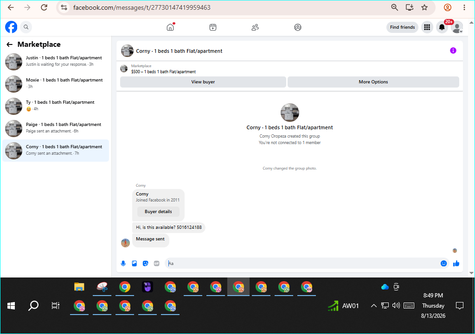Show hidden system tray icons chevron
Viewport: 475px width, 334px height.
pyautogui.click(x=373, y=306)
